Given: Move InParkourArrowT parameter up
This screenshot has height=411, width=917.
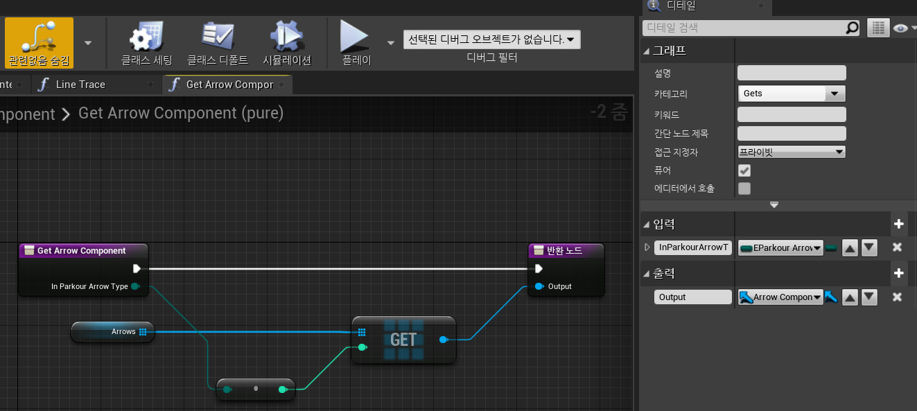Looking at the screenshot, I should click(850, 247).
